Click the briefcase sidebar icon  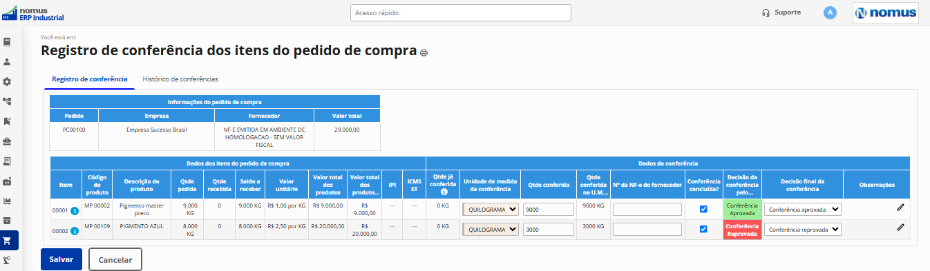tap(7, 141)
